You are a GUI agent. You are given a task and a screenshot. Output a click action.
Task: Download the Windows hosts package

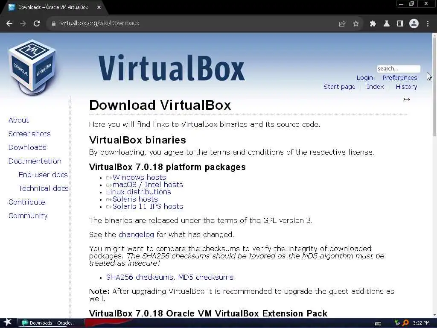pyautogui.click(x=139, y=177)
